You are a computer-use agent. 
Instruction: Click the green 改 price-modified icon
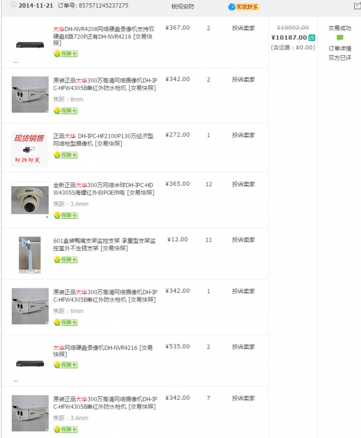pyautogui.click(x=312, y=38)
